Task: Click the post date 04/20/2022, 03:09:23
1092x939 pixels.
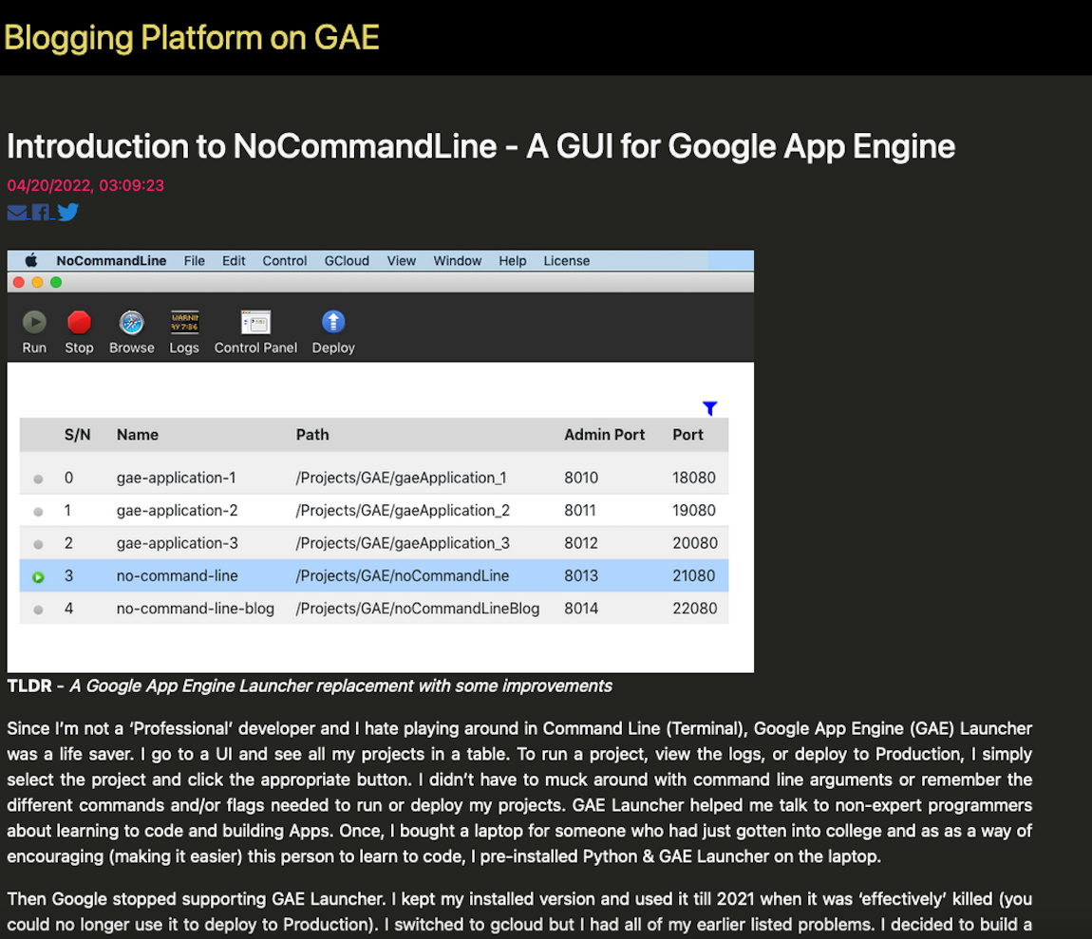Action: tap(85, 185)
